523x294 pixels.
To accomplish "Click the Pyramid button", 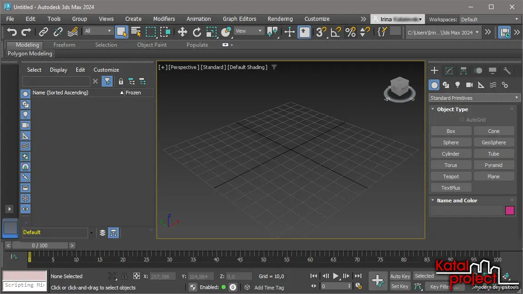I will [493, 165].
